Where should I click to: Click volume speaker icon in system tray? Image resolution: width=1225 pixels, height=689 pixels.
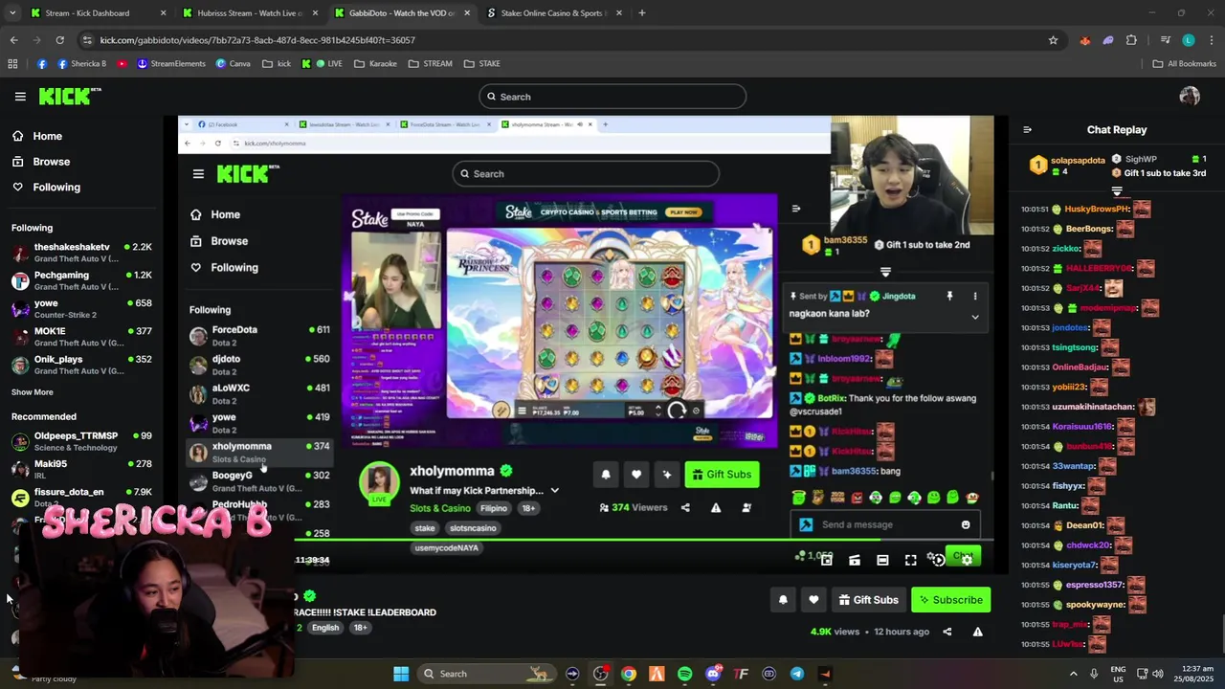coord(1159,674)
